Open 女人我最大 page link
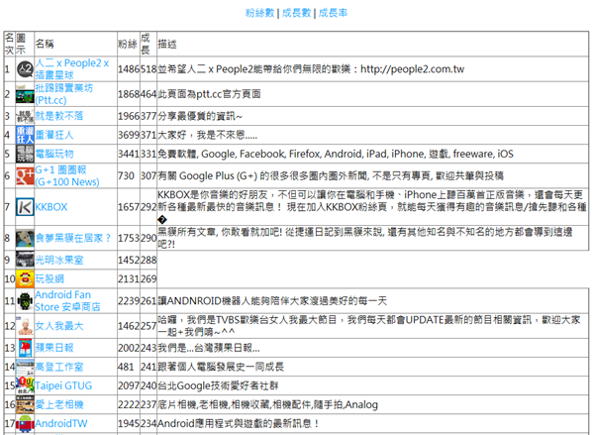 tap(59, 326)
